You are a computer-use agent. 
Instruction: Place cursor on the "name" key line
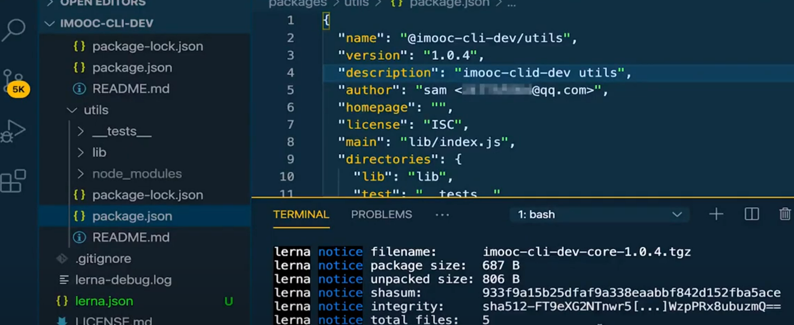[458, 38]
